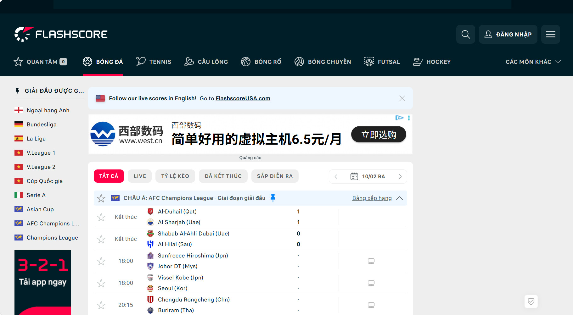Select the Sắp diễn ra filter

(x=275, y=176)
